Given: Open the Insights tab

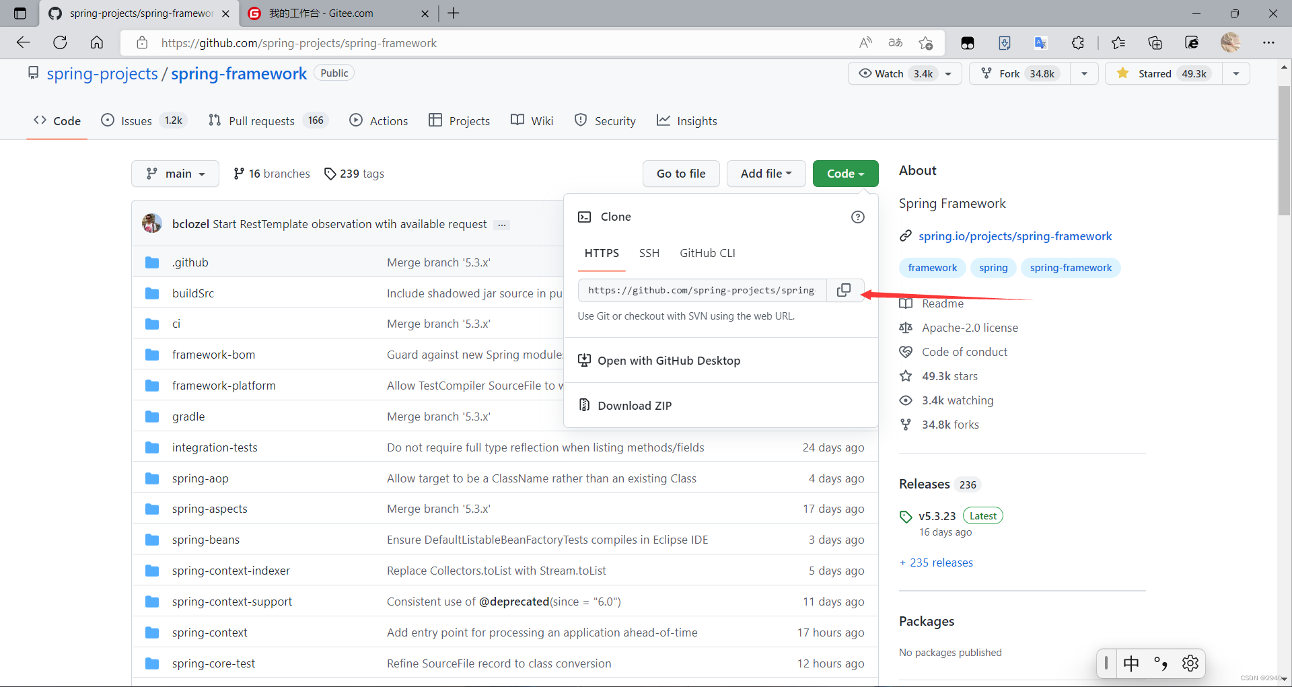Looking at the screenshot, I should pyautogui.click(x=687, y=120).
